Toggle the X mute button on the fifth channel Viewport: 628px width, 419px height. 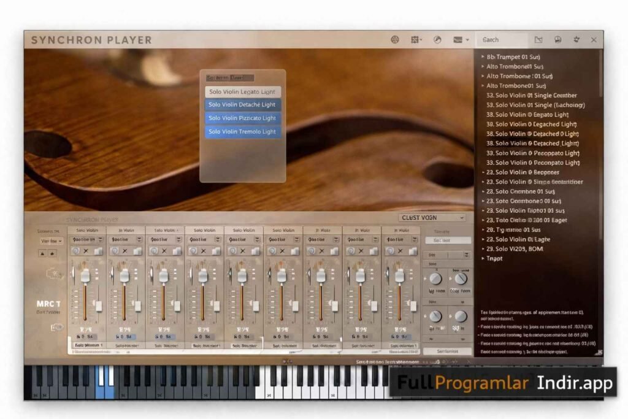point(243,251)
